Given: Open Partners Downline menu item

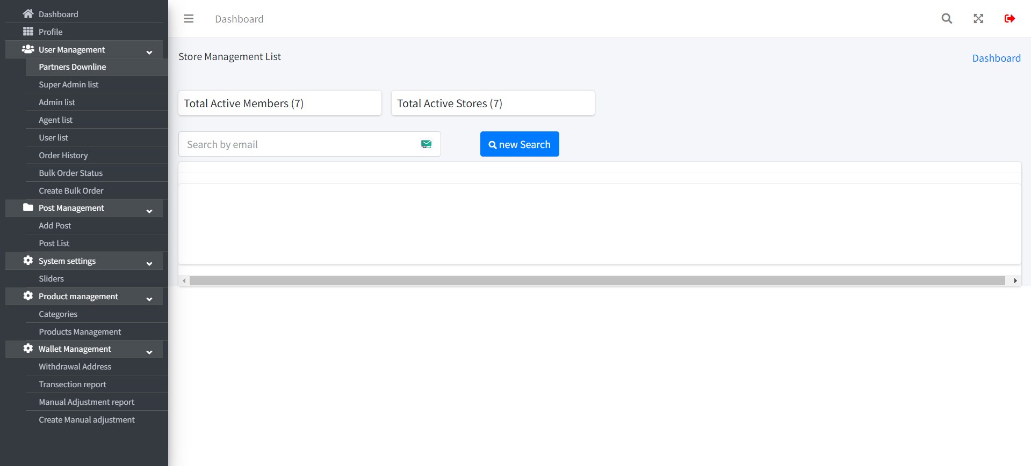Looking at the screenshot, I should coord(73,67).
